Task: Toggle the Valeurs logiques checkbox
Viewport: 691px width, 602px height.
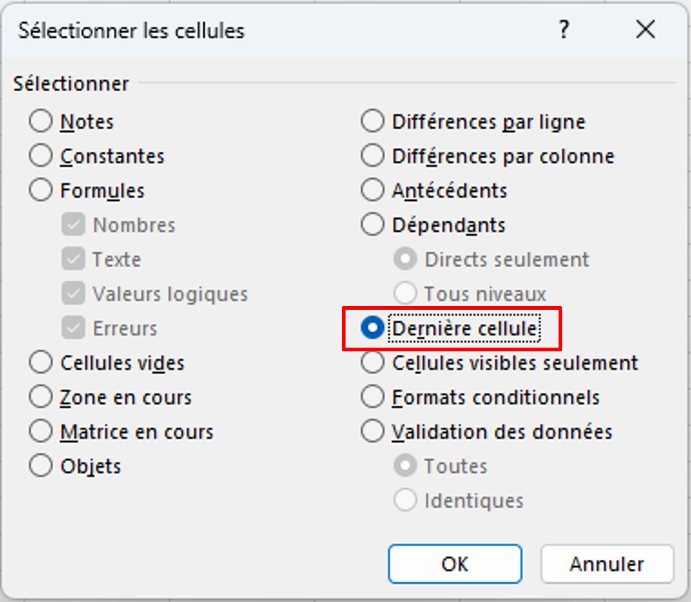Action: [x=73, y=294]
